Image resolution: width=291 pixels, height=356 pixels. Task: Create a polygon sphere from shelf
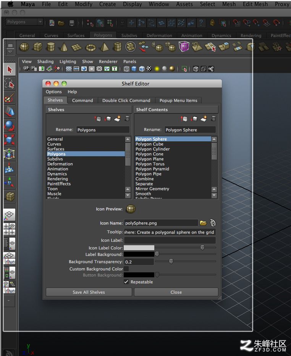[24, 47]
